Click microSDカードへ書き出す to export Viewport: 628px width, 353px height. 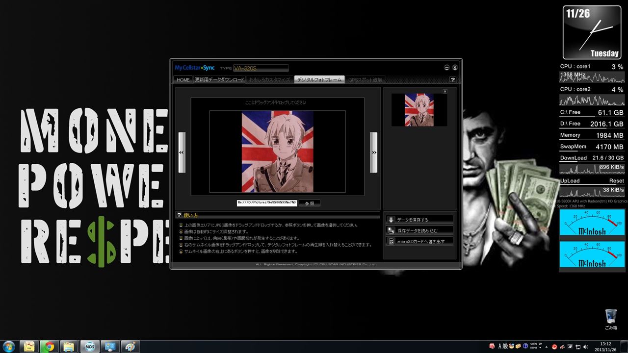pos(419,241)
